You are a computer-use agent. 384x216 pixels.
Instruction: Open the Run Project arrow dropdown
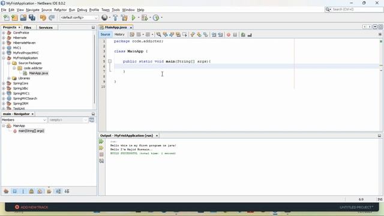(x=139, y=17)
